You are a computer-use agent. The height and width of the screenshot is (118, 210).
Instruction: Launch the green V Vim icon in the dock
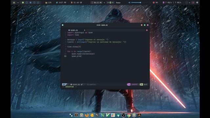(x=108, y=115)
